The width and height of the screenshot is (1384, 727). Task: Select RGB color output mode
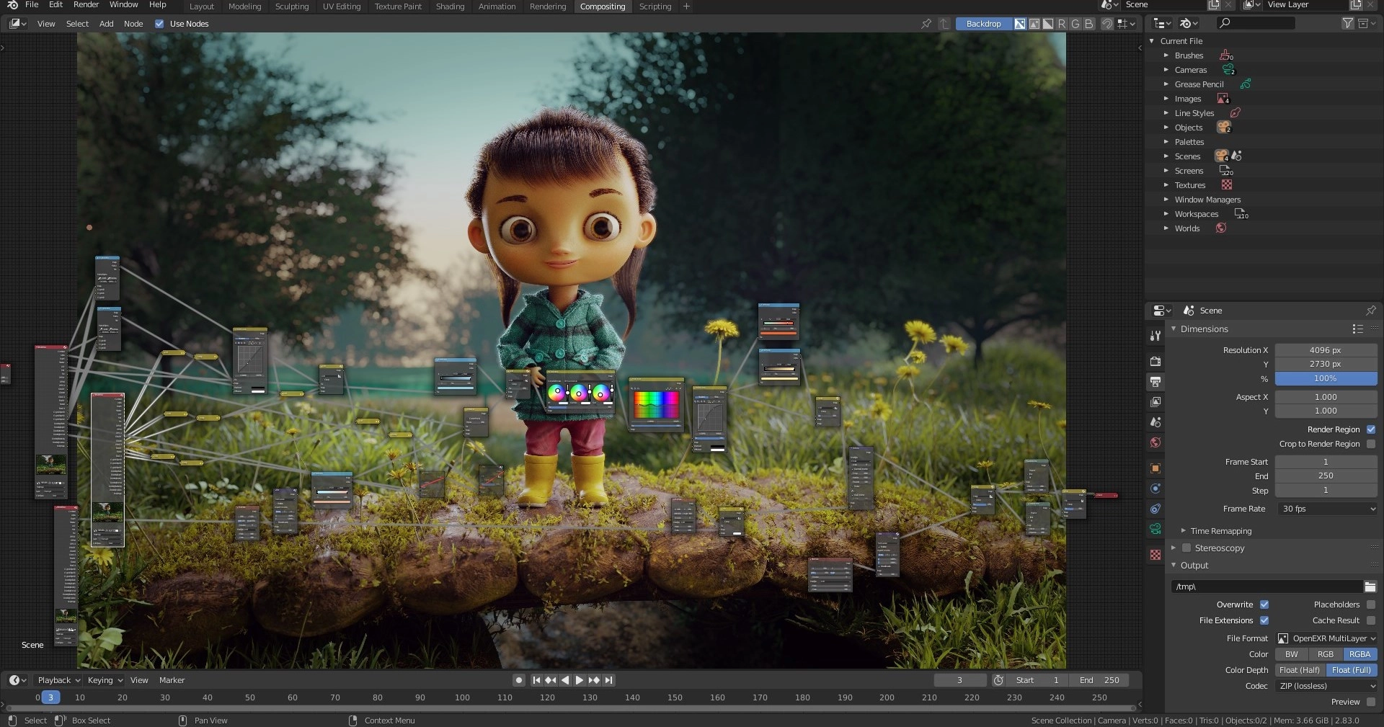(x=1325, y=654)
